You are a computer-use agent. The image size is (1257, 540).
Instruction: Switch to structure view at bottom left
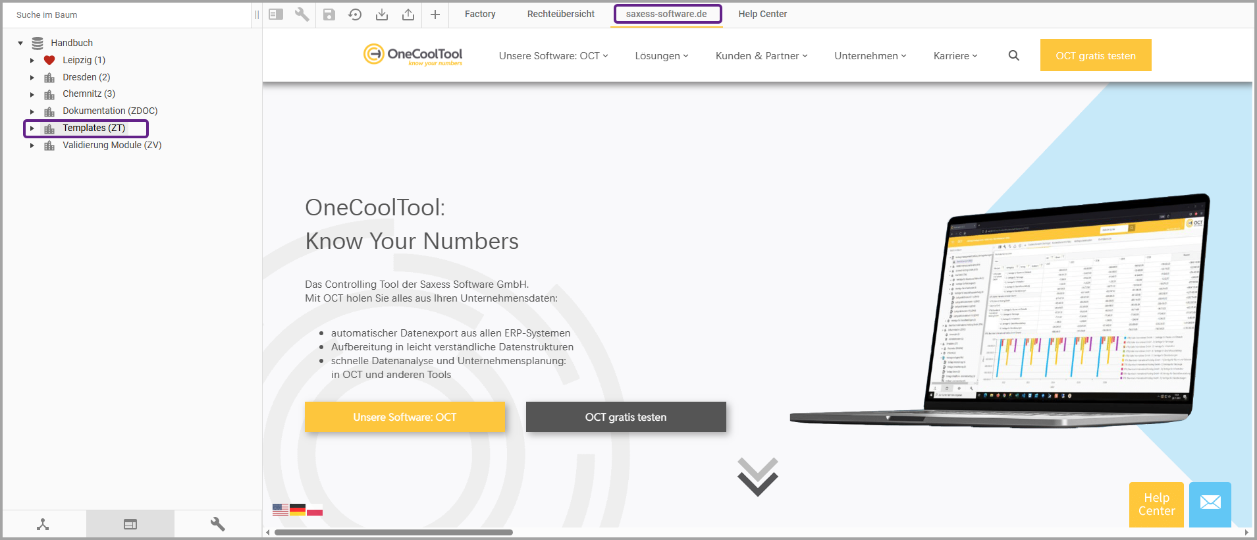tap(43, 524)
